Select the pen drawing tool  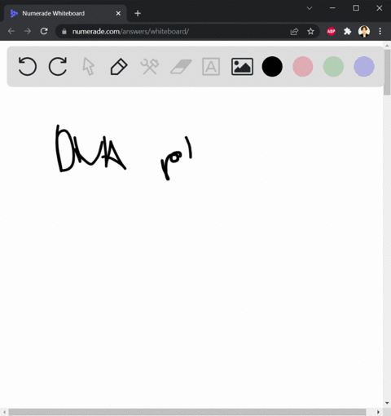pos(119,66)
